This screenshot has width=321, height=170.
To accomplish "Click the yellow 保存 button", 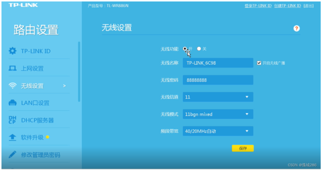I will click(x=242, y=148).
